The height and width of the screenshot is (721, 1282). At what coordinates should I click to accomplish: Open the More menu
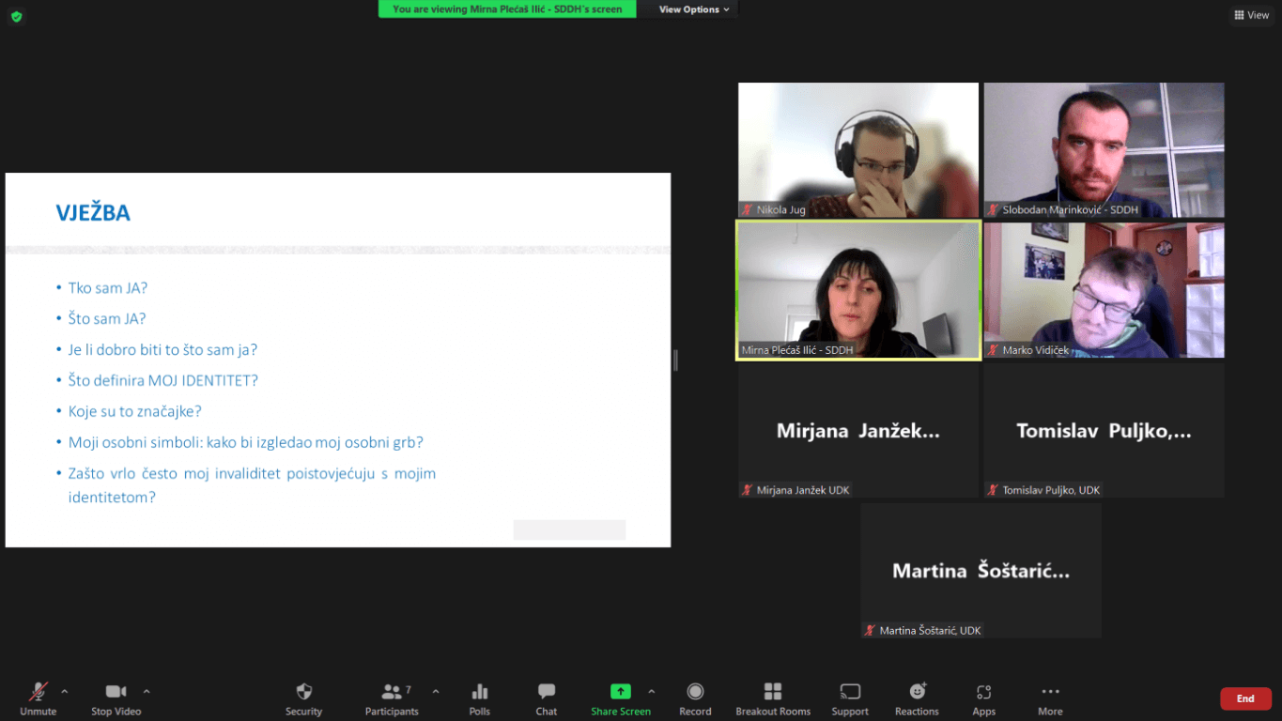(x=1050, y=693)
